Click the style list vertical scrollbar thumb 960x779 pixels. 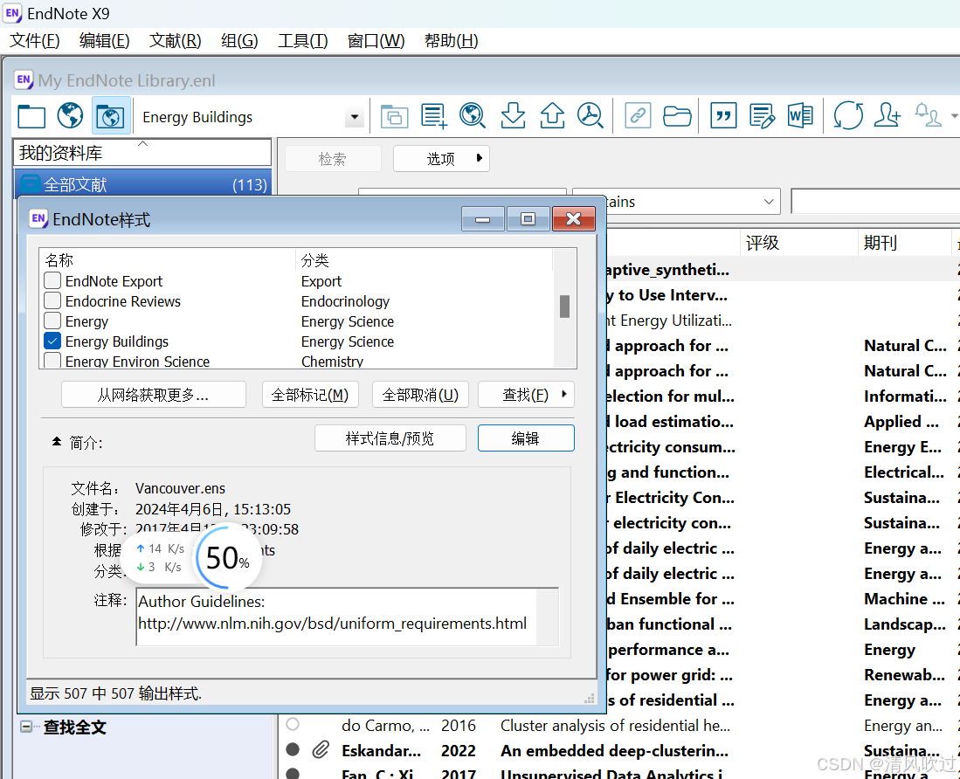point(564,307)
